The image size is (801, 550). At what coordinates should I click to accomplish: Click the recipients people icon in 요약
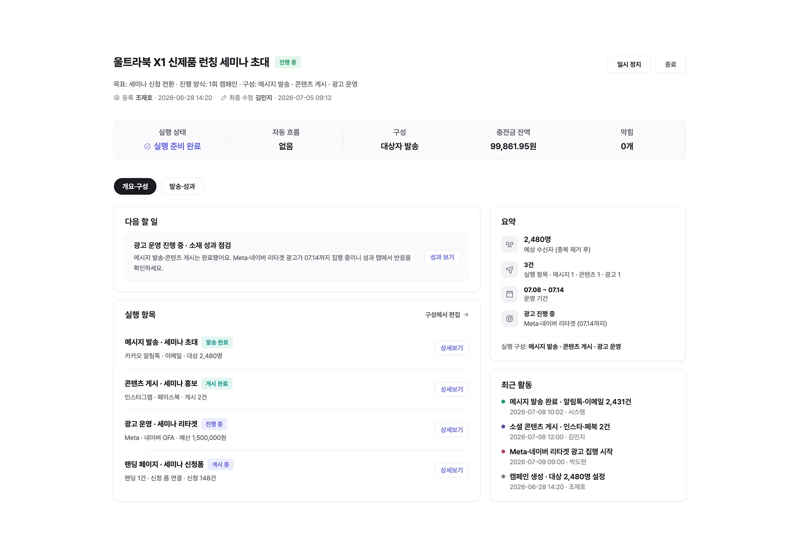(x=509, y=244)
